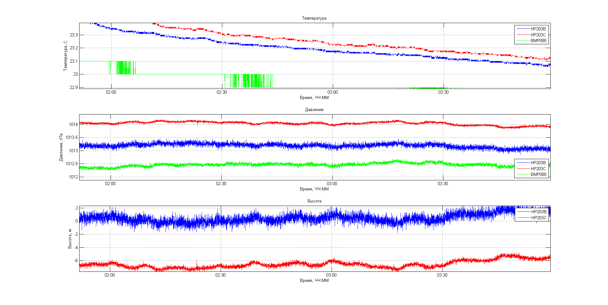The width and height of the screenshot is (608, 305).
Task: Select the 02:30 time tick under Давление plot
Action: click(x=221, y=184)
